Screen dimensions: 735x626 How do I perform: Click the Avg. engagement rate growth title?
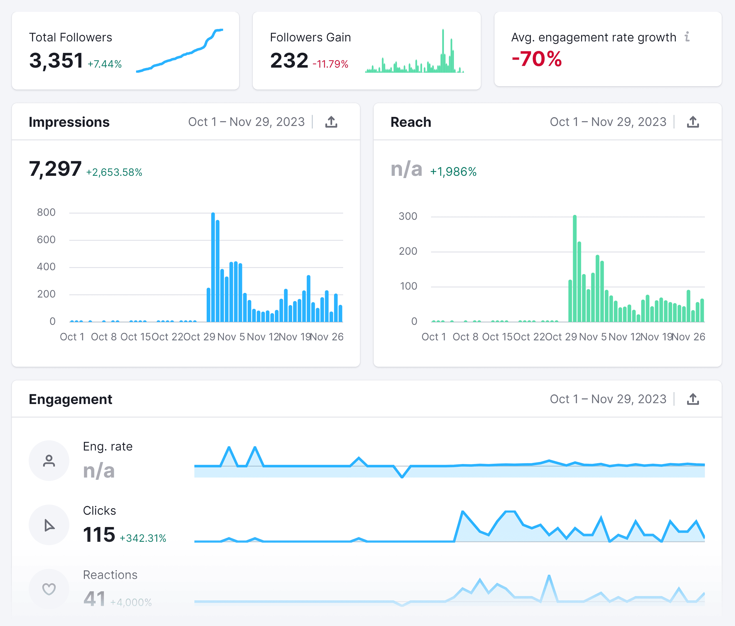pyautogui.click(x=594, y=37)
